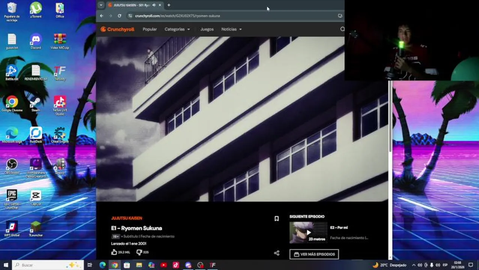Expand the Categorías dropdown
479x270 pixels.
(x=177, y=29)
